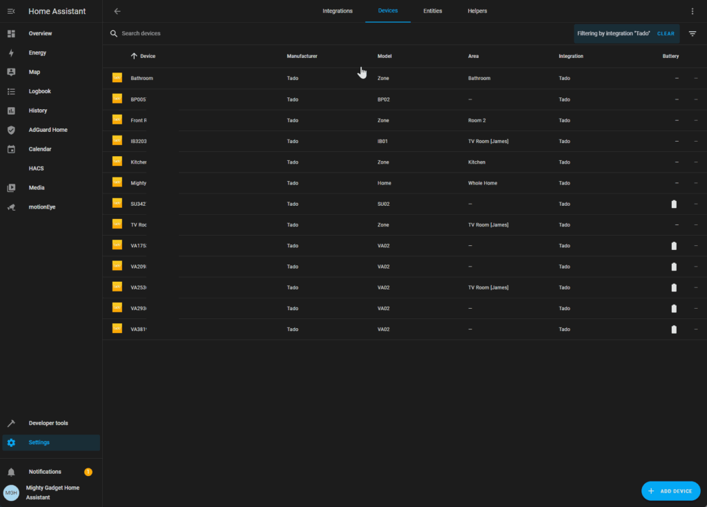Open Notifications panel

click(45, 472)
